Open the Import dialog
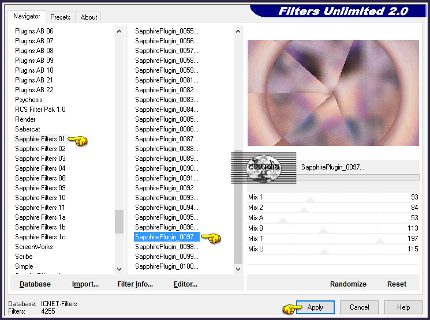 [85, 284]
